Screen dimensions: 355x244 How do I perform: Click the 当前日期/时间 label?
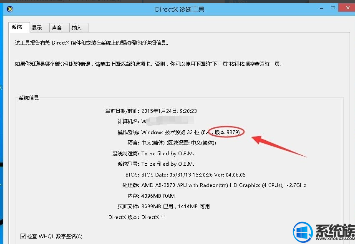point(122,111)
